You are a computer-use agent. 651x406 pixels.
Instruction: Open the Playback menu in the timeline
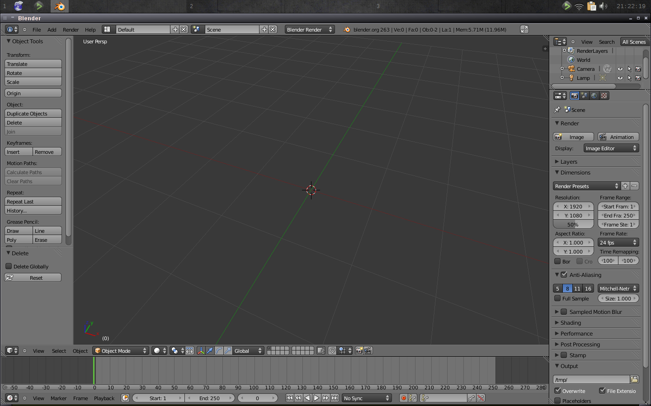pos(104,398)
